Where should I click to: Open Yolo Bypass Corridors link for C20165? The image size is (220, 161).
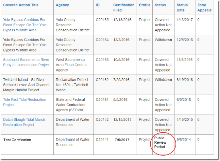pyautogui.click(x=25, y=25)
